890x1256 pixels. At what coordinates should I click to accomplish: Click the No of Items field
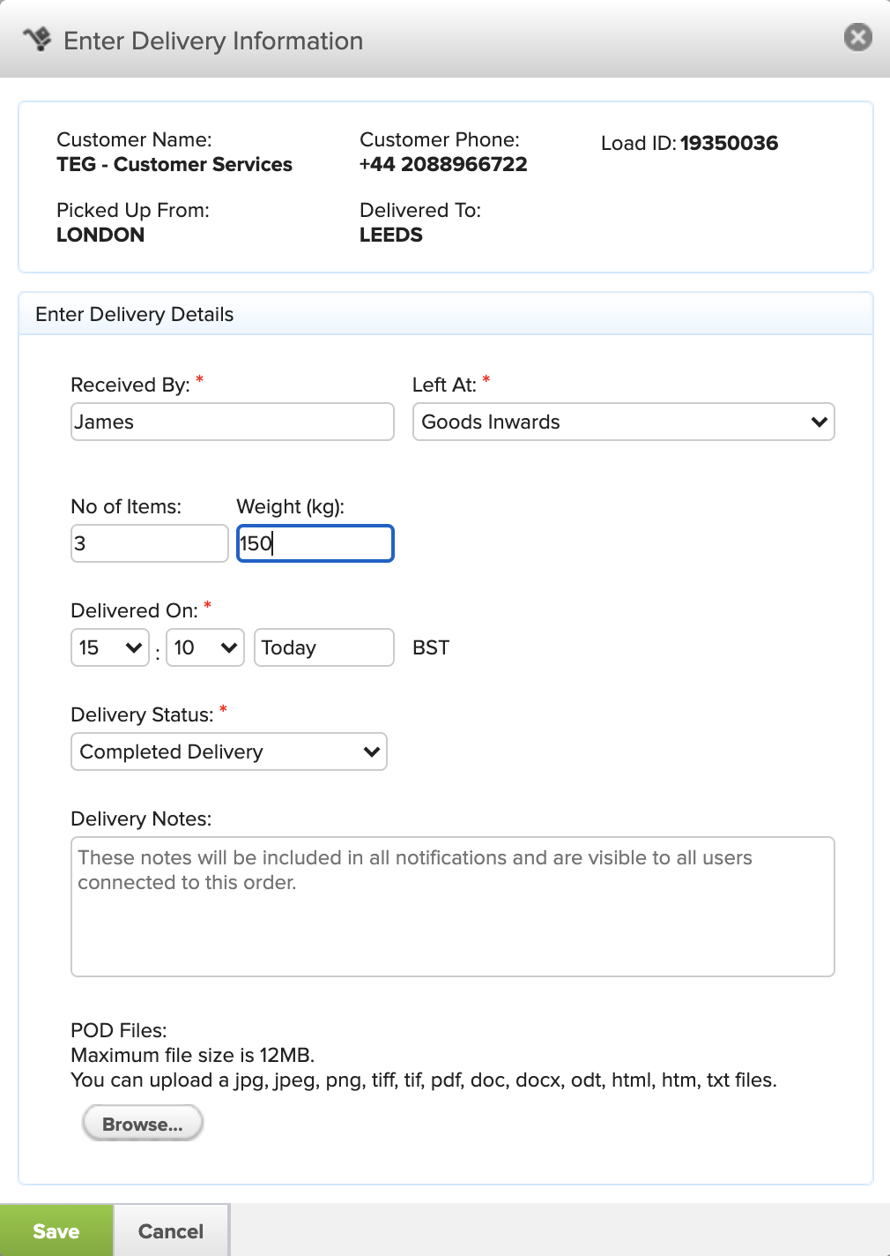click(x=149, y=543)
